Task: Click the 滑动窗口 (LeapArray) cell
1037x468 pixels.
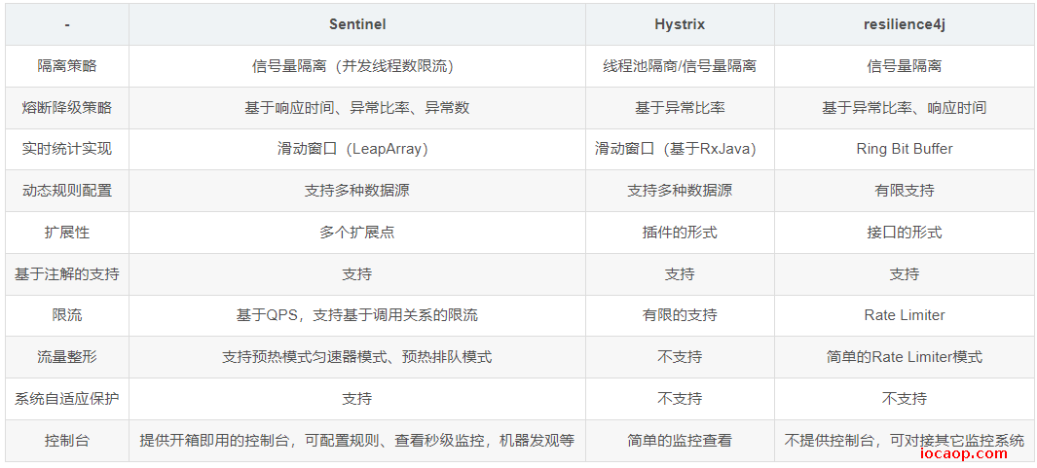Action: tap(357, 149)
